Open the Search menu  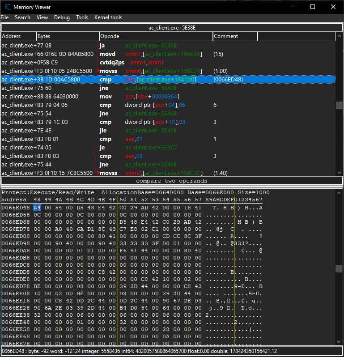[x=22, y=17]
